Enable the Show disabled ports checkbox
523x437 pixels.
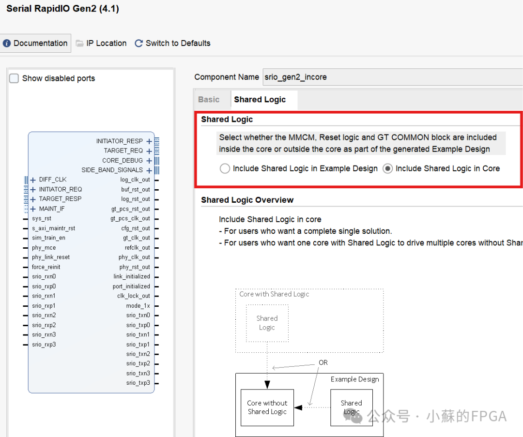click(x=15, y=78)
